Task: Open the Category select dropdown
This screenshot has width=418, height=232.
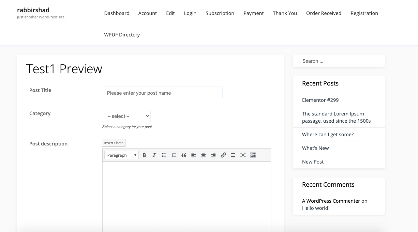Action: coord(126,116)
